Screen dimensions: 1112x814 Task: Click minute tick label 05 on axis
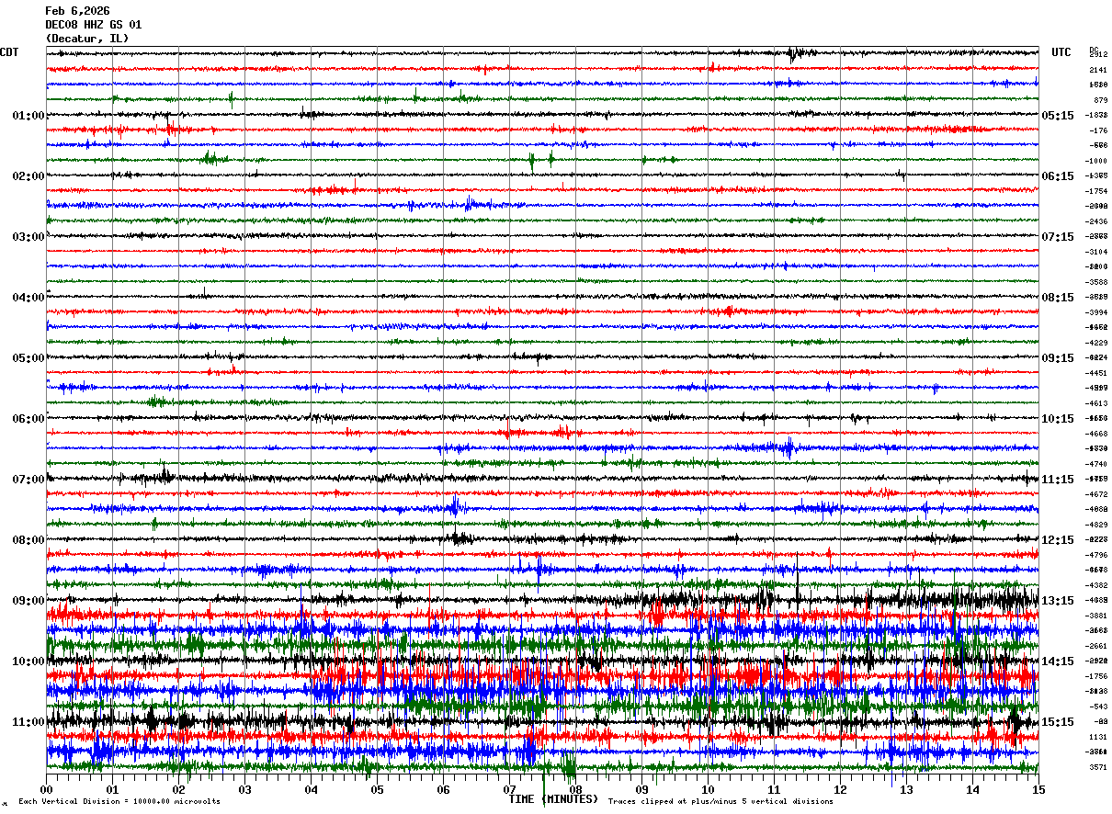(x=377, y=789)
